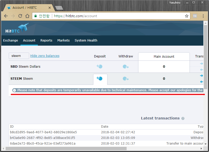
Task: Click the Yasuhiro profile button
Action: (175, 3)
